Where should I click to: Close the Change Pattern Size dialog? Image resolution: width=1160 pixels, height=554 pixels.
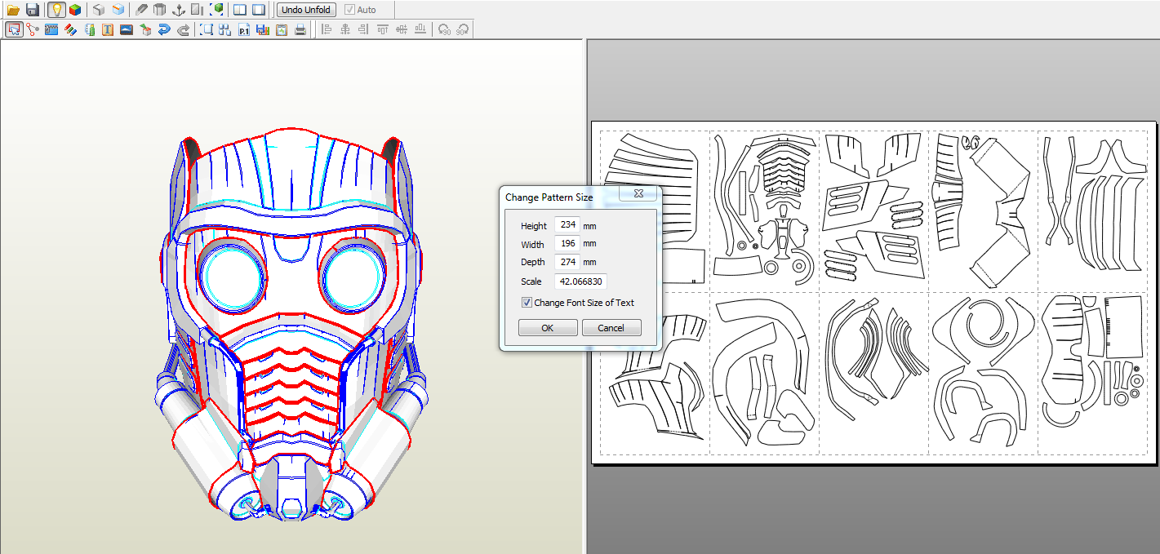[x=639, y=194]
